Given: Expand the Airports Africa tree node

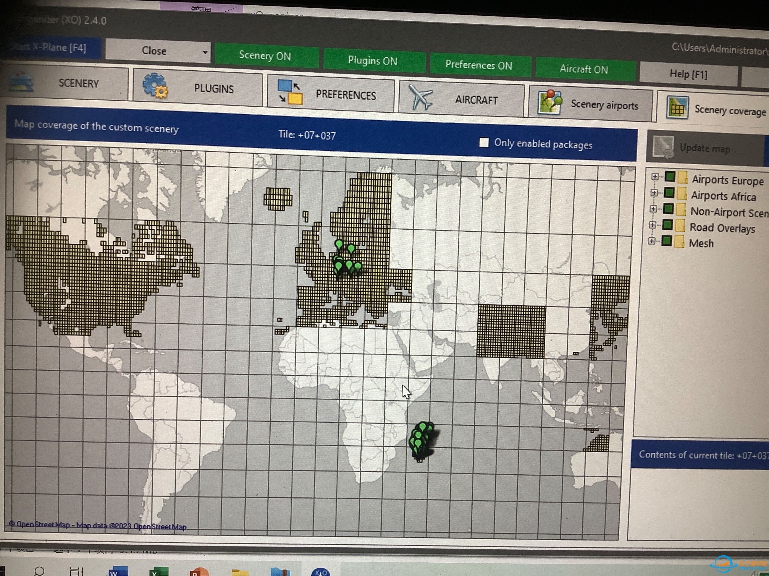Looking at the screenshot, I should [x=654, y=192].
